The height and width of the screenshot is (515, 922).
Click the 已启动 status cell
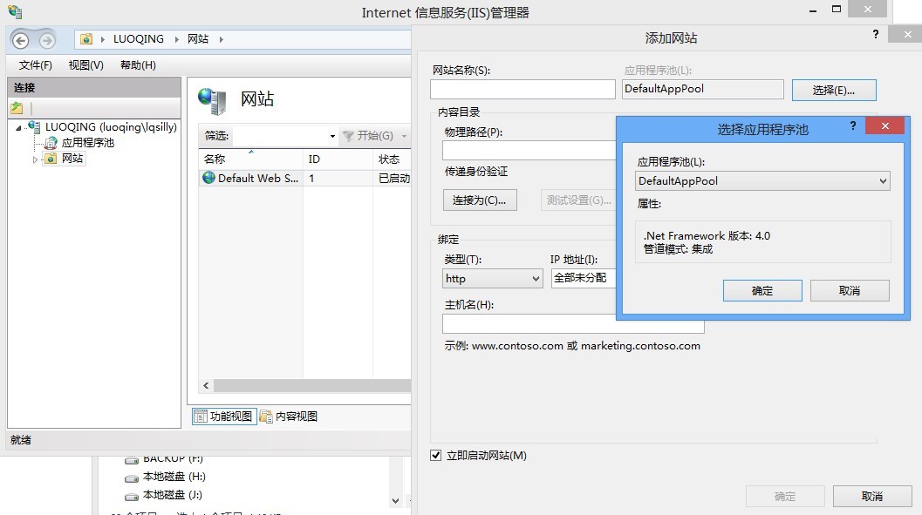(394, 178)
